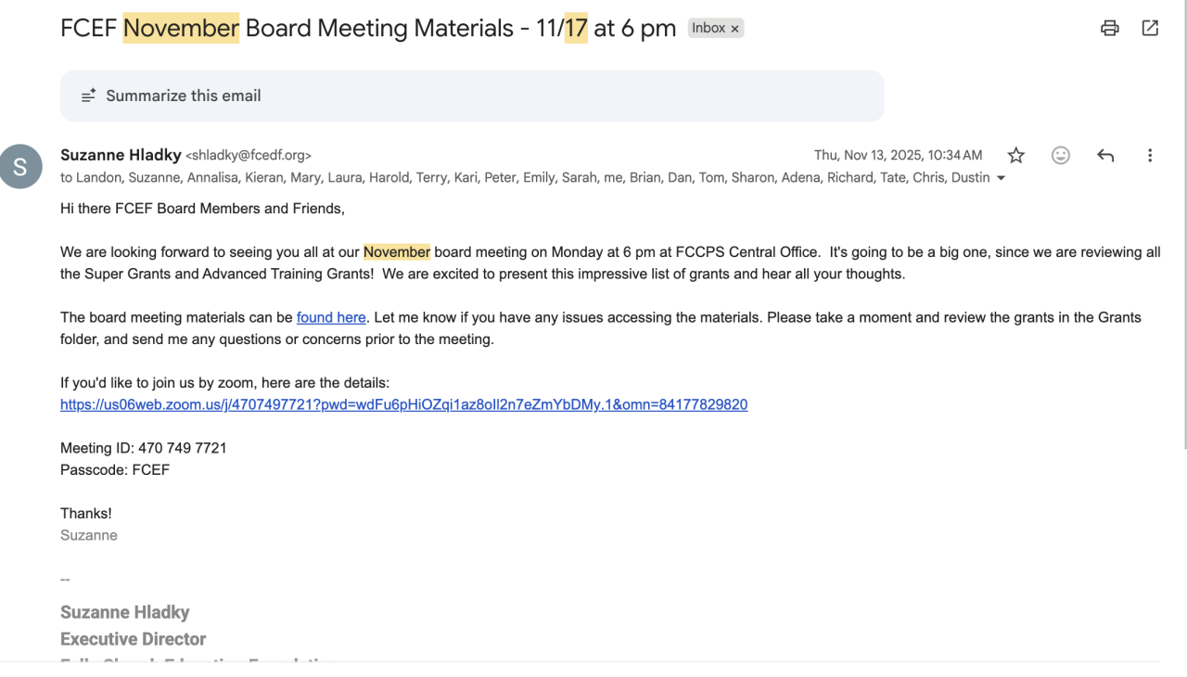
Task: Print this email with the printer icon
Action: coord(1109,28)
